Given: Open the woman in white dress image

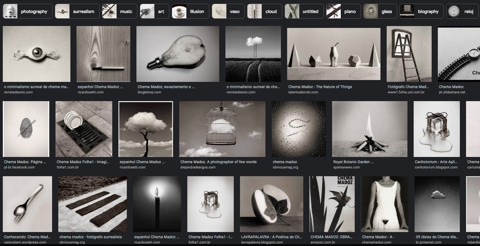Looking at the screenshot, I should click(384, 204).
